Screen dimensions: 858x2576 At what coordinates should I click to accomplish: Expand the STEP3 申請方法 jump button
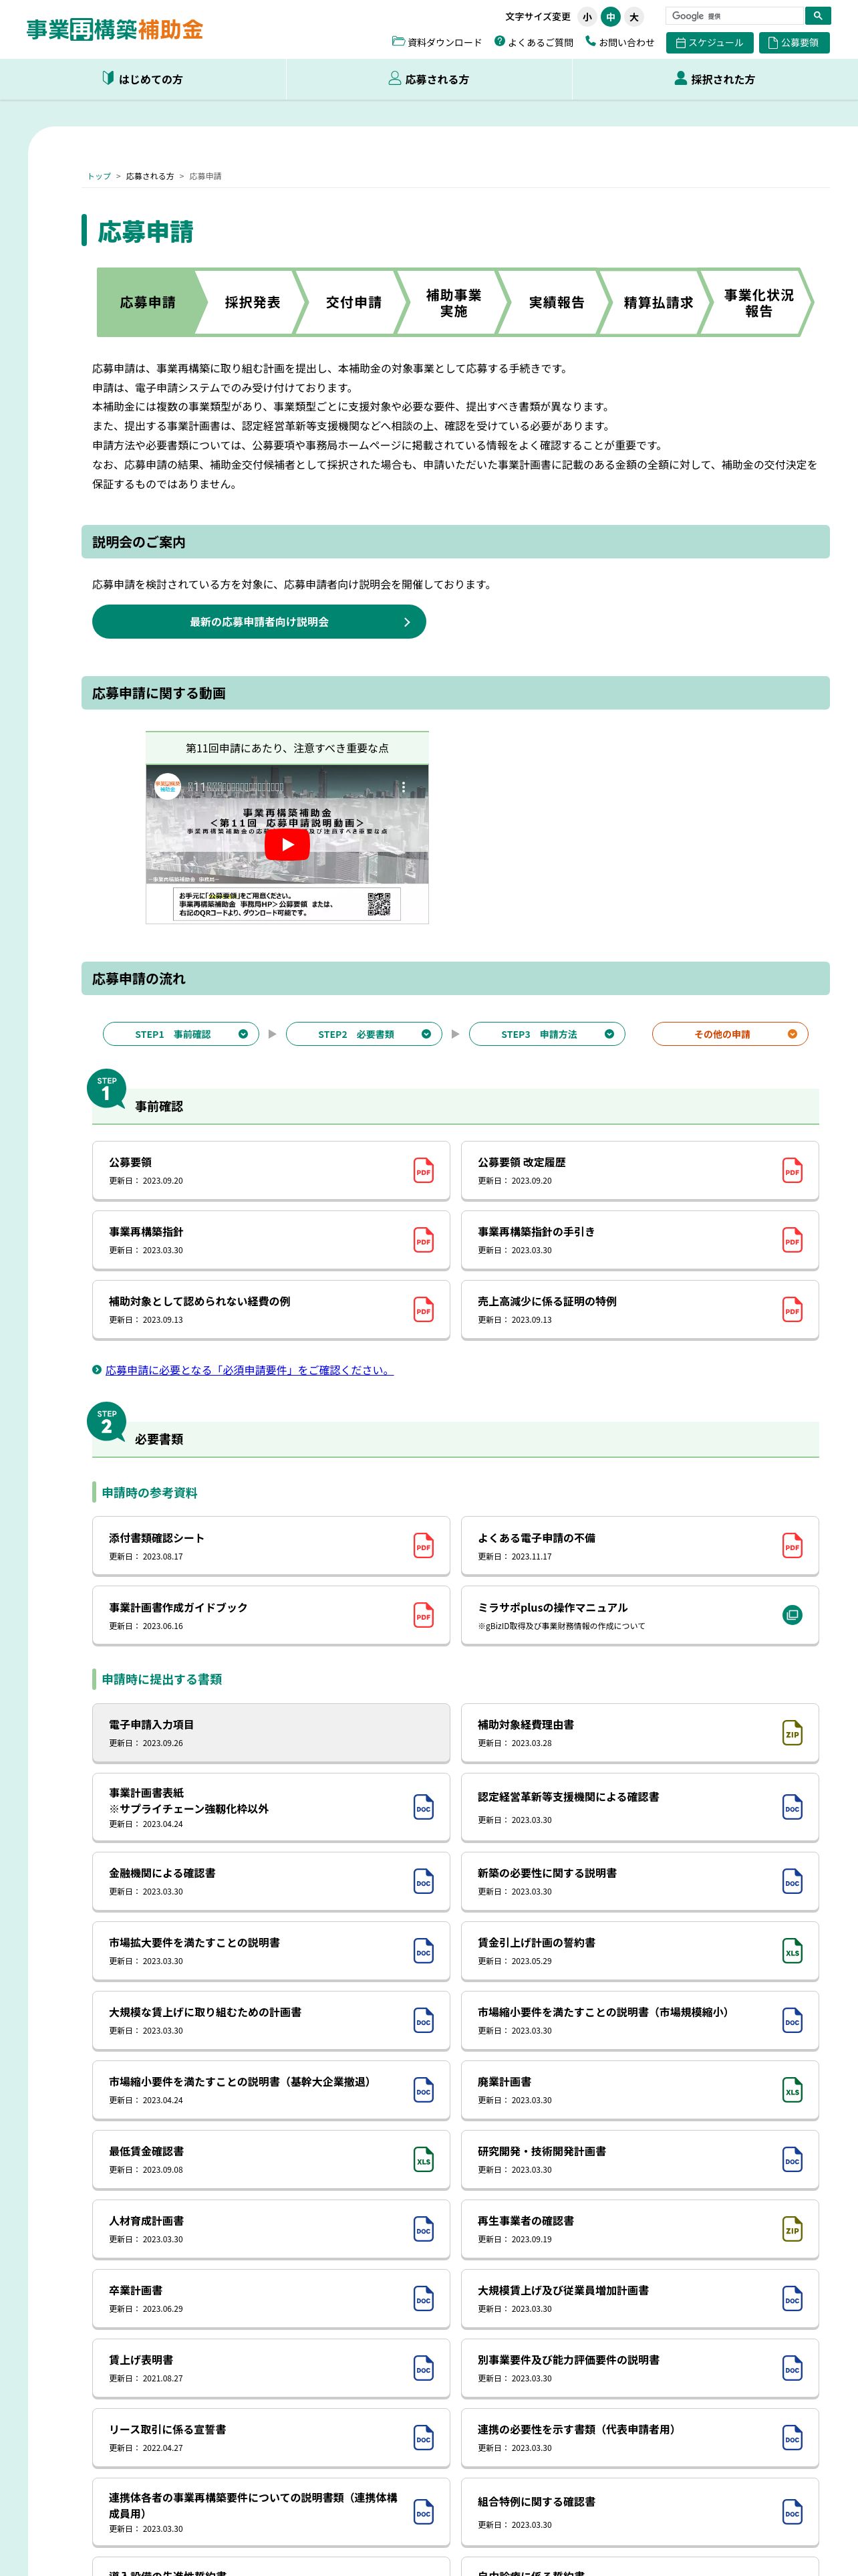point(547,1034)
